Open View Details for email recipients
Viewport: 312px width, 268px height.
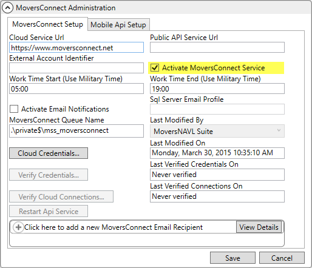(x=259, y=227)
